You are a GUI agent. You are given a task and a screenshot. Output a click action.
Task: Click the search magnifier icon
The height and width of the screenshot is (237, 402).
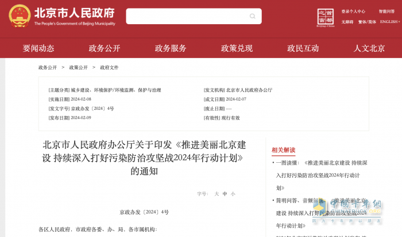(253, 16)
